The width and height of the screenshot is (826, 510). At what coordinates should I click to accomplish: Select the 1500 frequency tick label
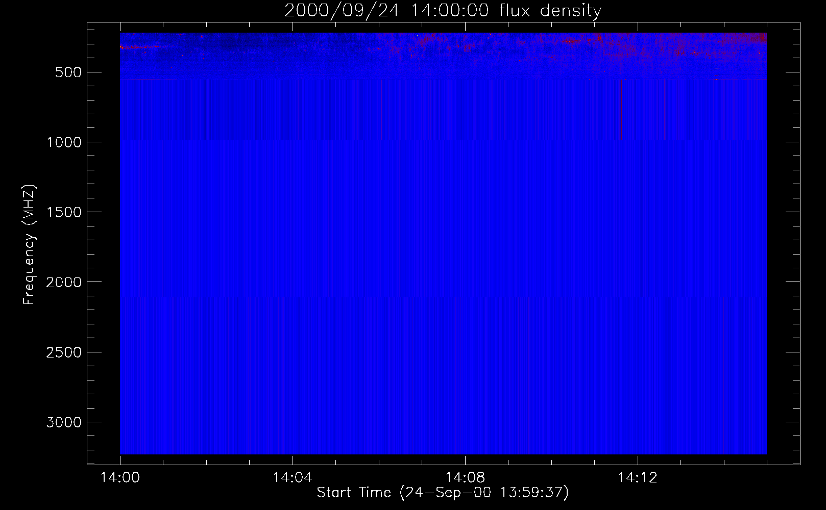click(x=64, y=212)
